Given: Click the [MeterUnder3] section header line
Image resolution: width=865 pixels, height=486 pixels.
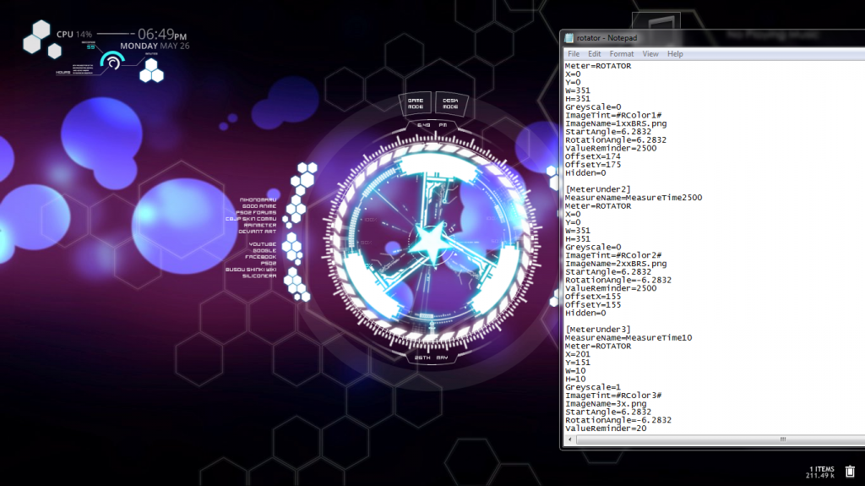Looking at the screenshot, I should click(597, 330).
